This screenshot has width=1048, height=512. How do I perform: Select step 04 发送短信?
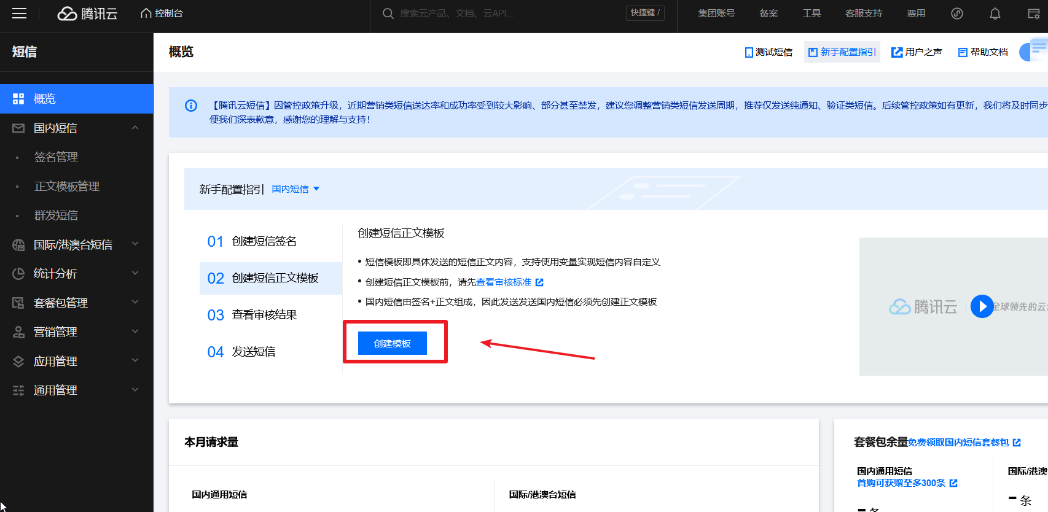pos(270,352)
